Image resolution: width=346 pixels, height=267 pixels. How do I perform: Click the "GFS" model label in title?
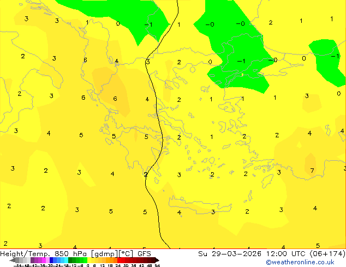[144, 254]
